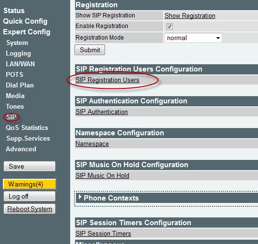Go to the Status menu item
The image size is (258, 244).
(14, 11)
